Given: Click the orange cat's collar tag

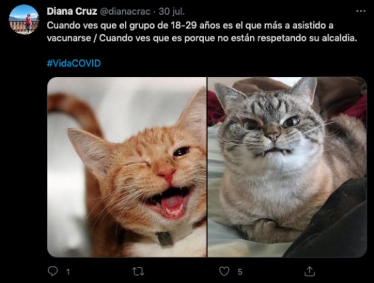Looking at the screenshot, I should 165,239.
